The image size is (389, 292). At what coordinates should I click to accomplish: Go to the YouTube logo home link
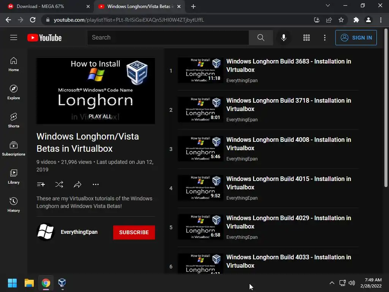pyautogui.click(x=44, y=38)
